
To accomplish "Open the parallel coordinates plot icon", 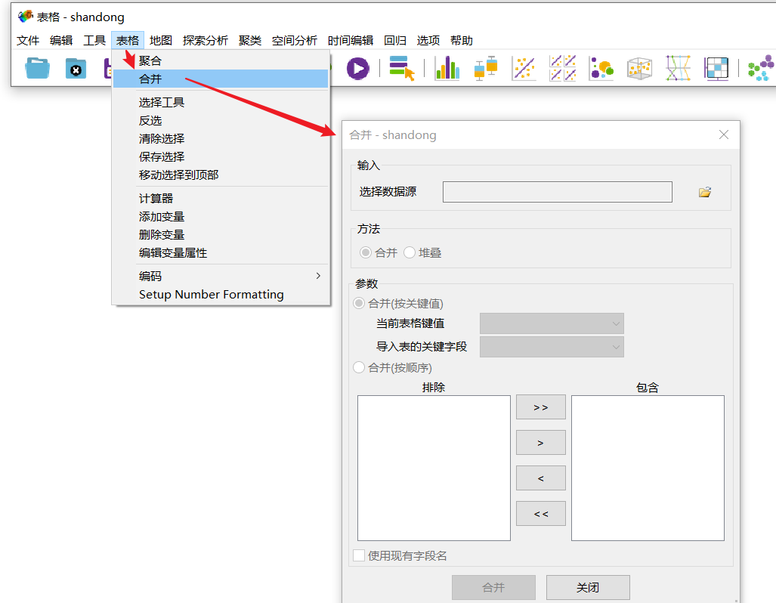I will (678, 68).
